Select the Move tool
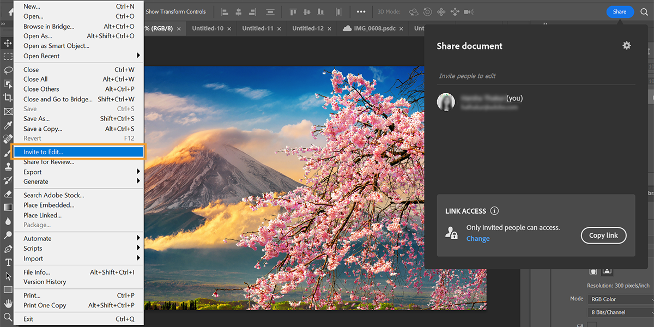The height and width of the screenshot is (327, 654). pyautogui.click(x=8, y=43)
